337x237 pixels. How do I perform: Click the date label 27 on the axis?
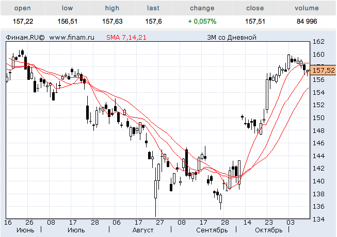pyautogui.click(x=160, y=223)
